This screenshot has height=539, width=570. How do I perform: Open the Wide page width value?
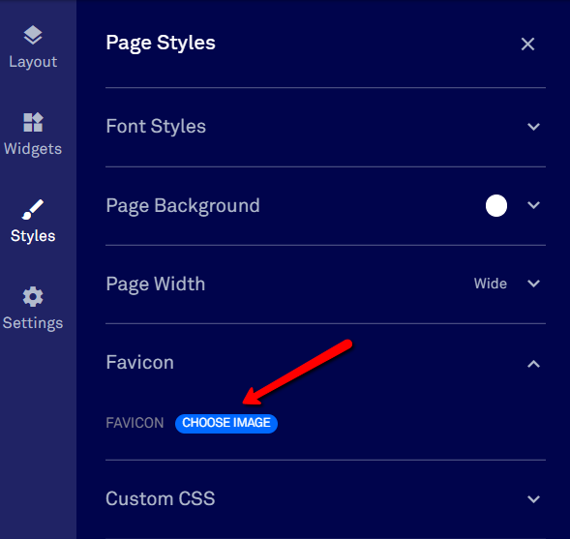coord(490,284)
